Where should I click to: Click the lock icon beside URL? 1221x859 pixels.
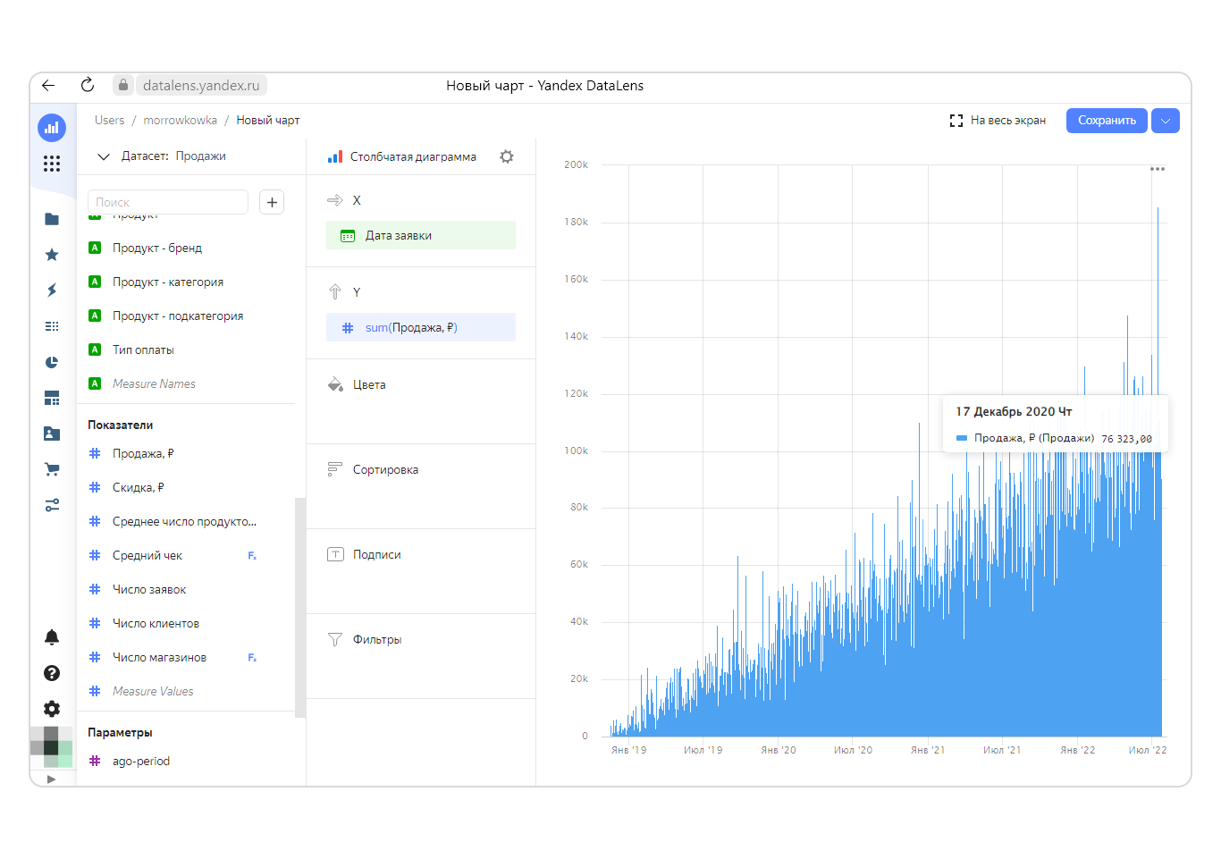pyautogui.click(x=123, y=85)
